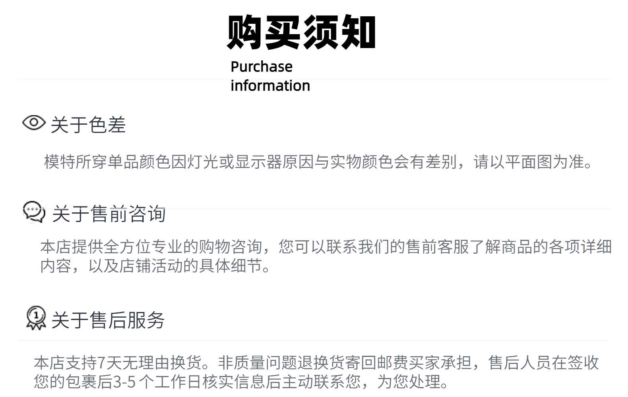Screen dimensions: 628x397
Task: Click the eye icon beside 关于色差
Action: [x=34, y=123]
